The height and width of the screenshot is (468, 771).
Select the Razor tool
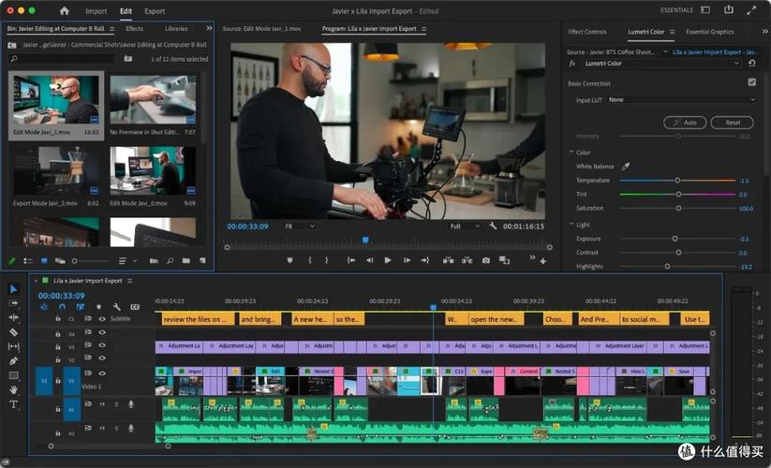pyautogui.click(x=13, y=332)
